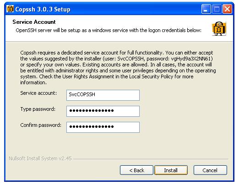Click the suggested password vgHyd9a3X2NN61 text
Image resolution: width=239 pixels, height=185 pixels.
[191, 59]
